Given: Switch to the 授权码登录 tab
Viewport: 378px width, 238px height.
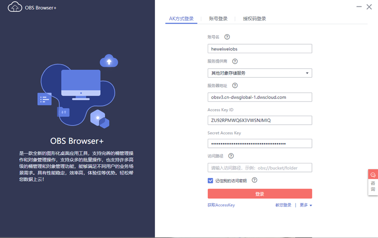Looking at the screenshot, I should point(254,19).
